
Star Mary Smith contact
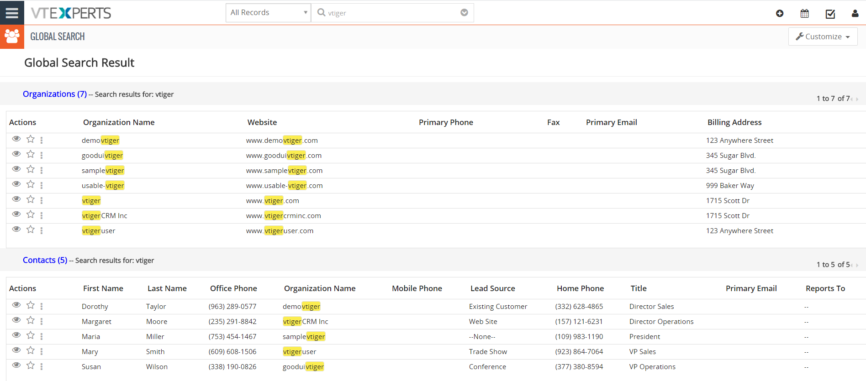pyautogui.click(x=31, y=350)
